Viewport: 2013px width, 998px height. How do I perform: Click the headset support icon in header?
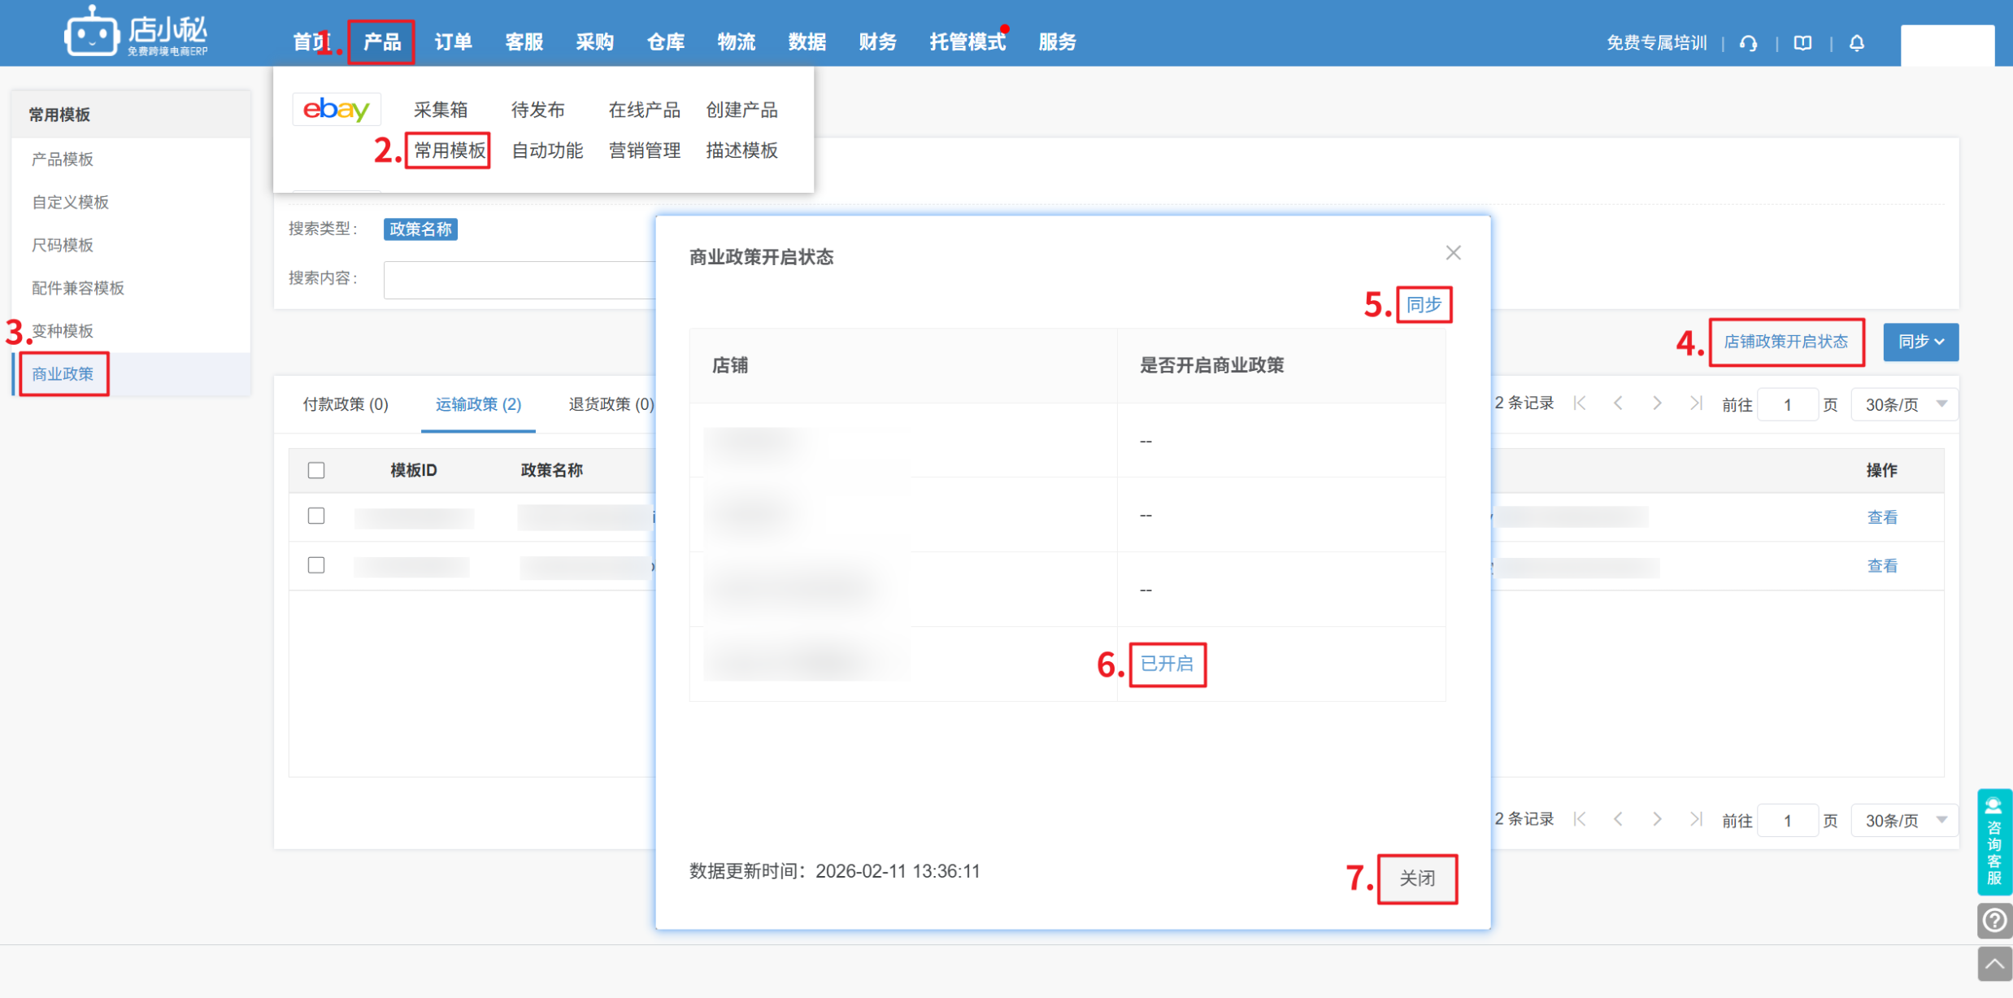tap(1749, 43)
